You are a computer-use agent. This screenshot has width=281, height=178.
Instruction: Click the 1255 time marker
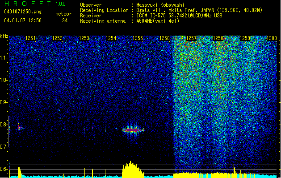click(x=138, y=38)
